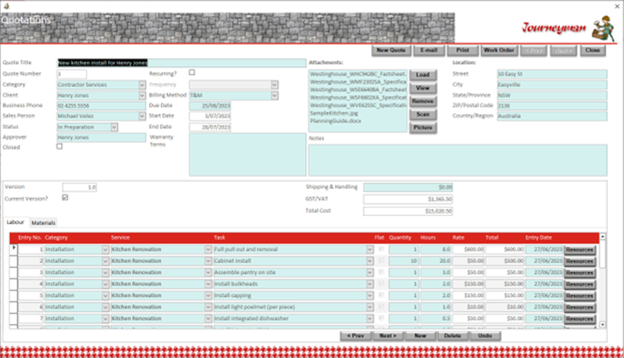Expand Category dropdown in row 3

(105, 273)
